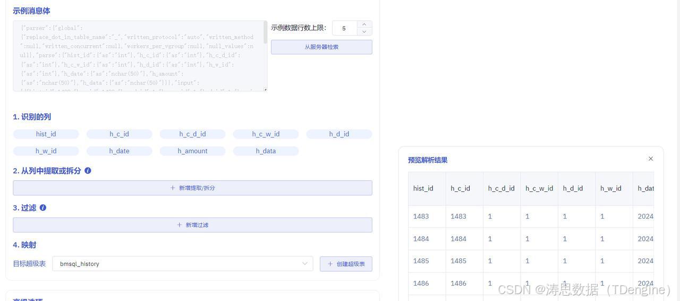Click the h_c_w_id header in preview table
680x301 pixels.
[x=539, y=188]
